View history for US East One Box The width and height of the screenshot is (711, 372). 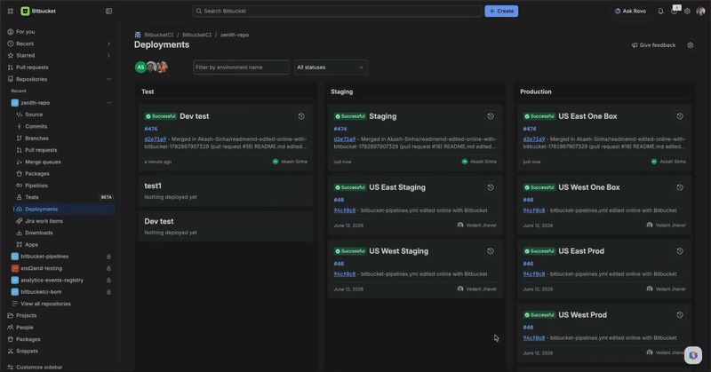point(680,116)
